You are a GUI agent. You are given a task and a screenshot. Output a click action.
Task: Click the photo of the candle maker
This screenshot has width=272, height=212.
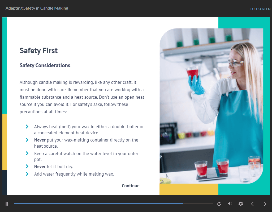[212, 106]
